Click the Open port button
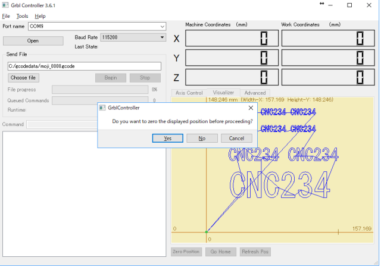Image resolution: width=381 pixels, height=267 pixels. (x=33, y=41)
